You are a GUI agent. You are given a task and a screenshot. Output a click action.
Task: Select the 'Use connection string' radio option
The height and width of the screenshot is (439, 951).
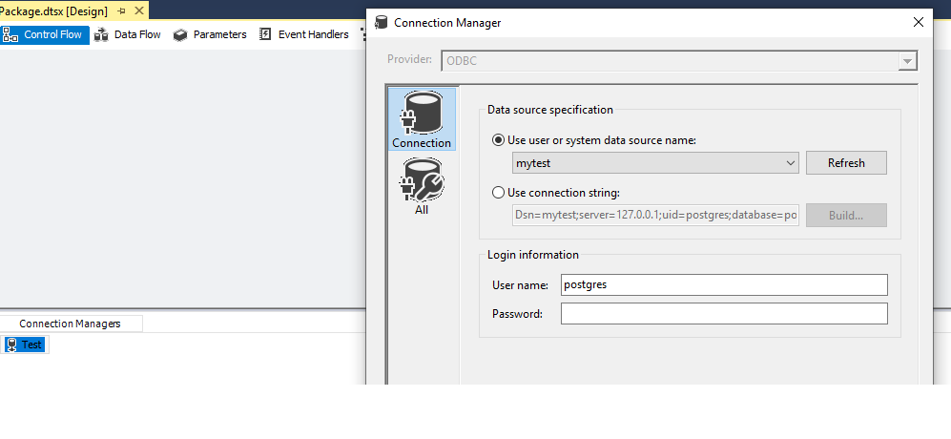click(x=499, y=193)
